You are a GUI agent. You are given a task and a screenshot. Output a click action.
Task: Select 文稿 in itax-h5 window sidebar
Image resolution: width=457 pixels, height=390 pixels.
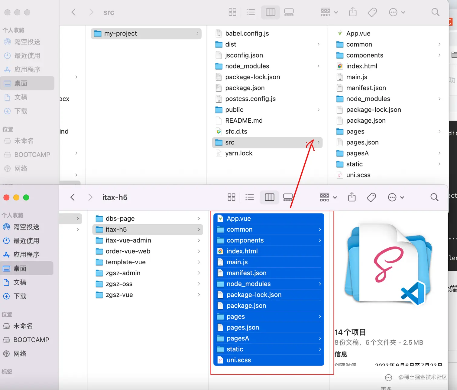click(x=27, y=283)
